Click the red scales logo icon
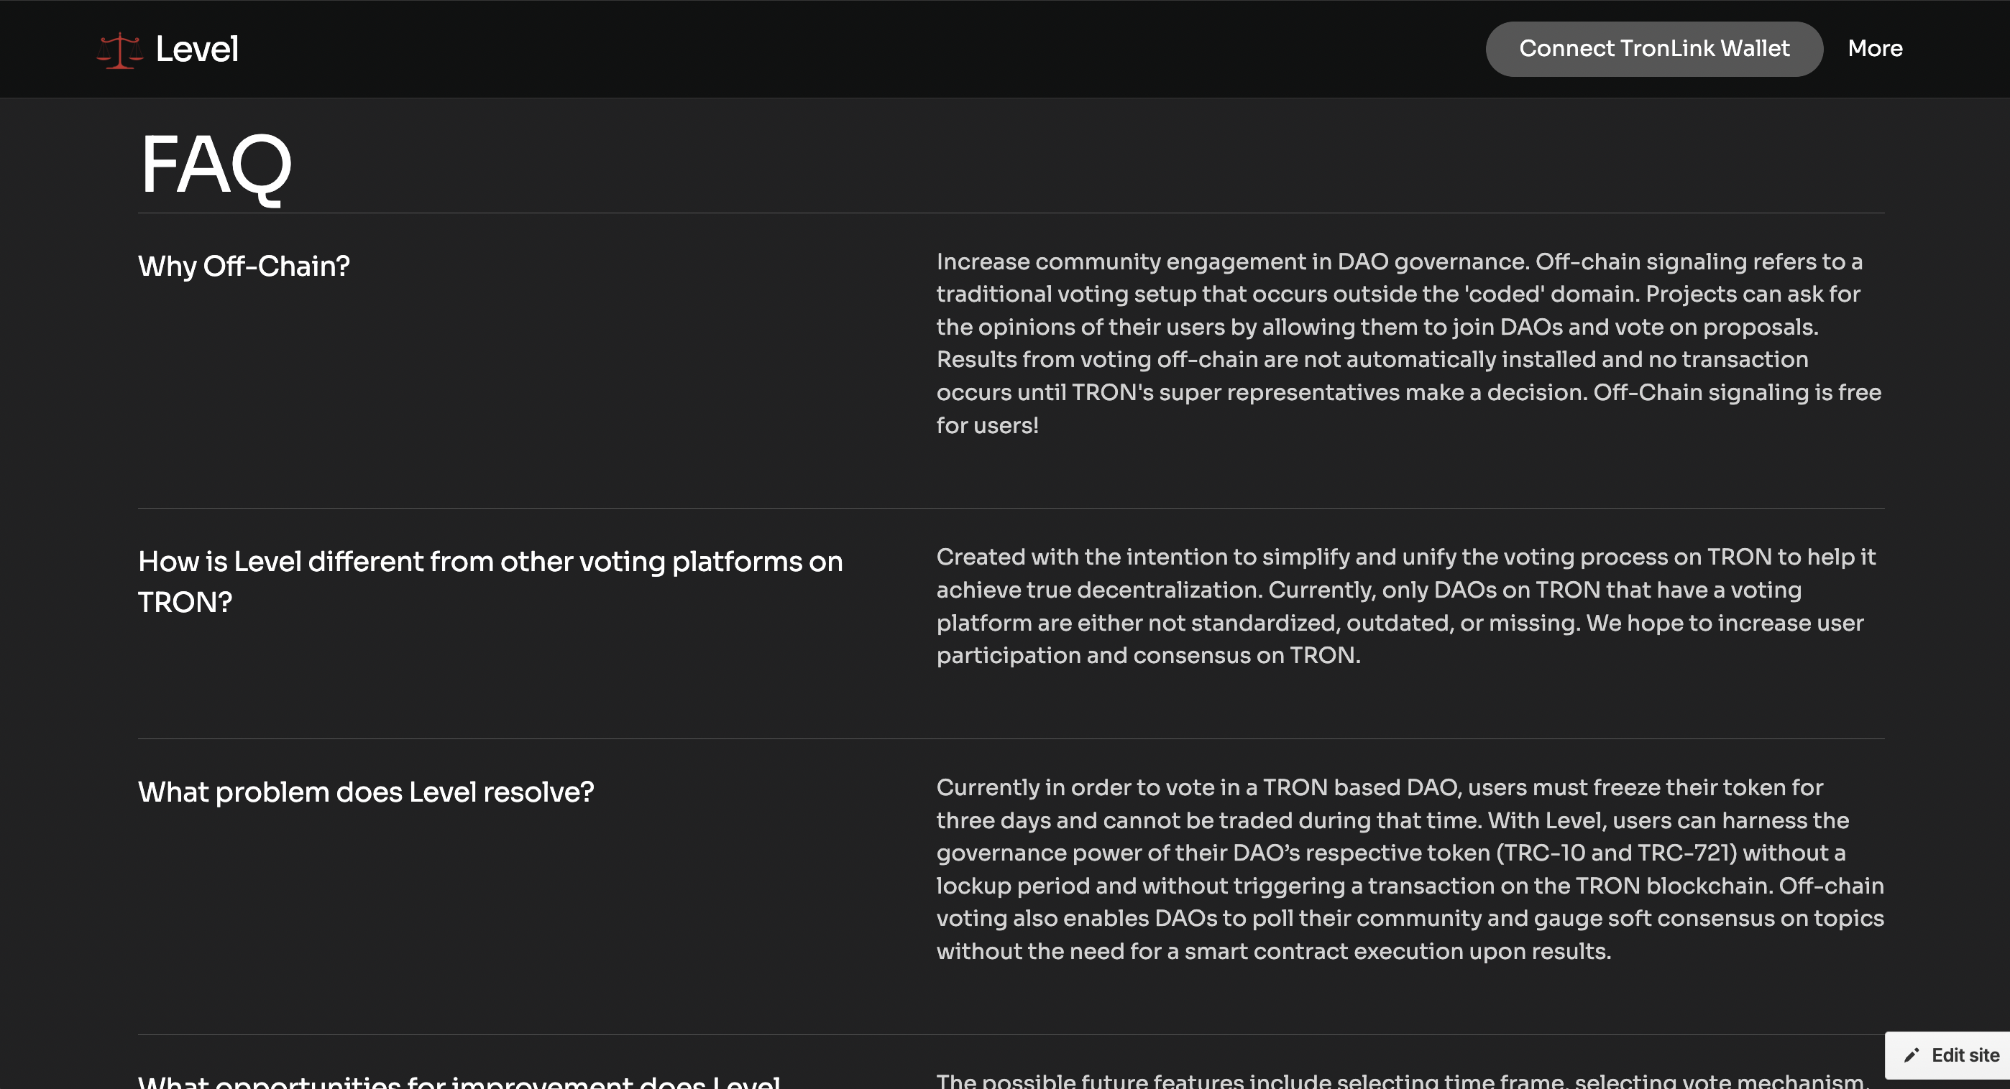Screen dimensions: 2010x1089 coord(119,50)
